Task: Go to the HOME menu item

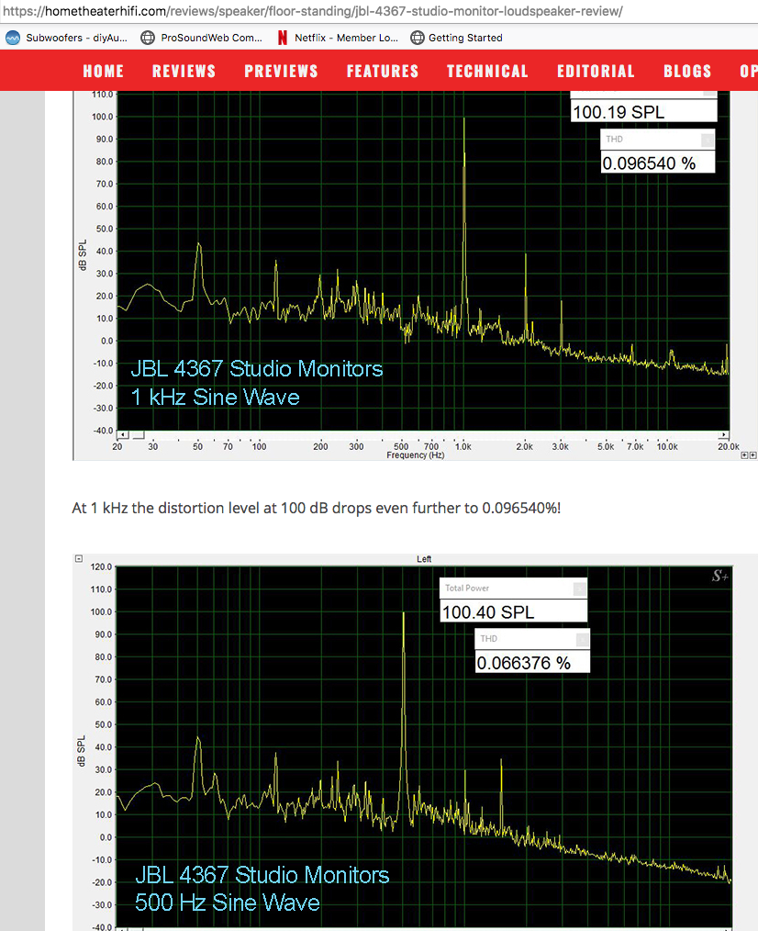Action: pos(104,72)
